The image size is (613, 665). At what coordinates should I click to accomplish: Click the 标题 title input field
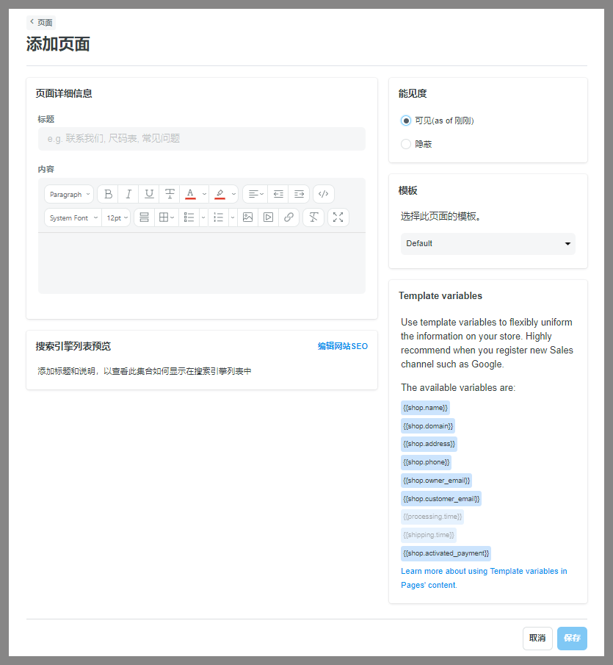202,139
